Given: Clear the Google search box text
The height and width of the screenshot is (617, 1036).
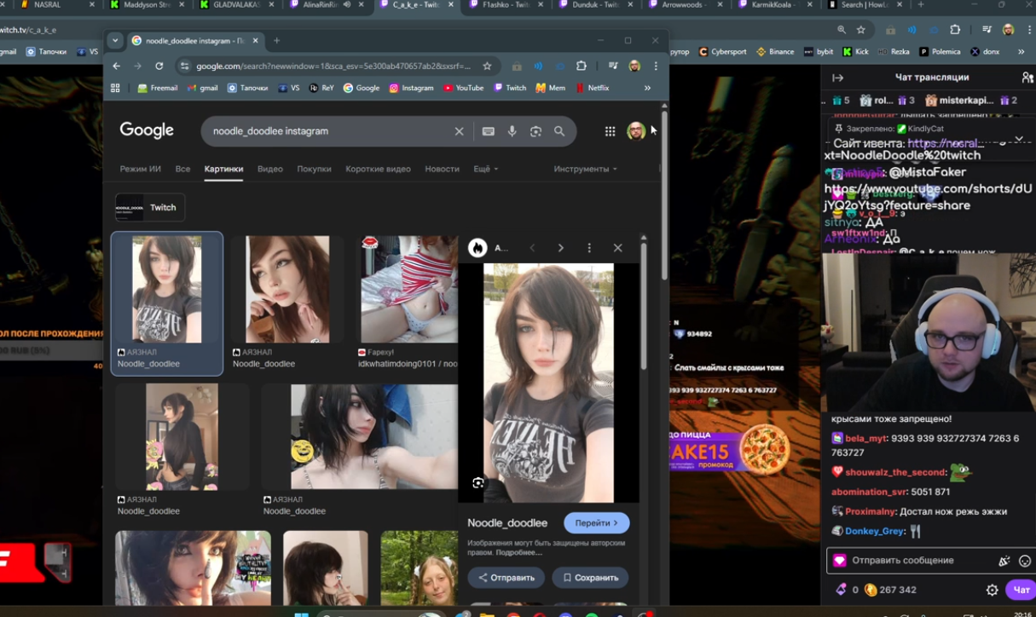Looking at the screenshot, I should click(x=459, y=131).
